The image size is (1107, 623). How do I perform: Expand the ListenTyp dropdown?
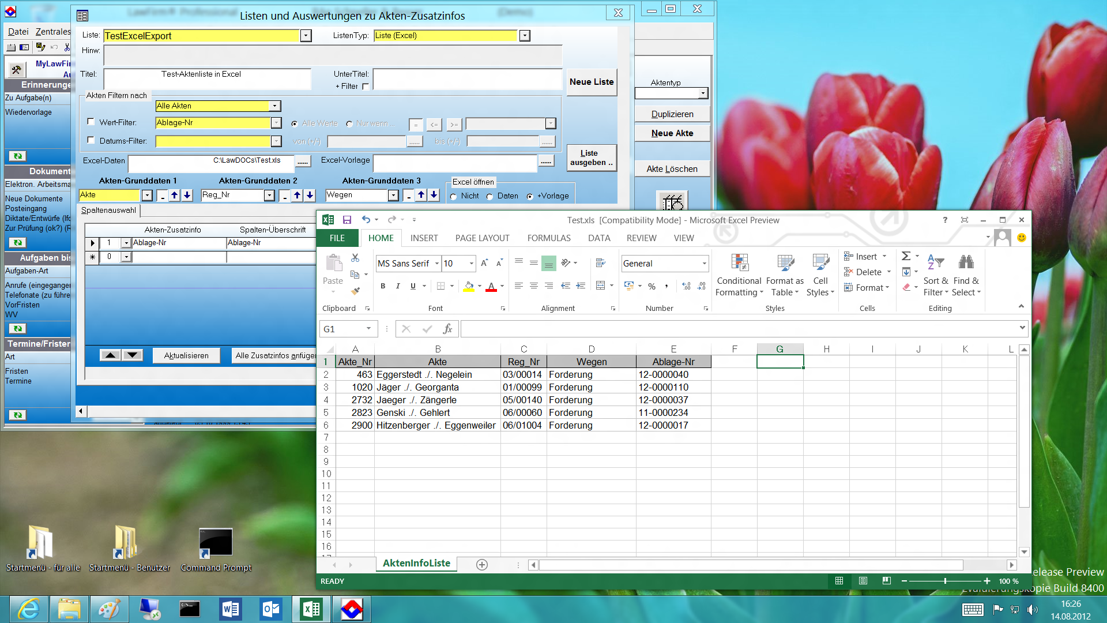tap(525, 36)
